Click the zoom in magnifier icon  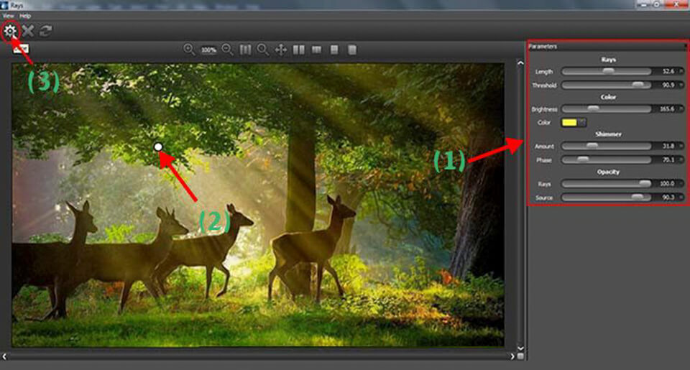coord(189,50)
